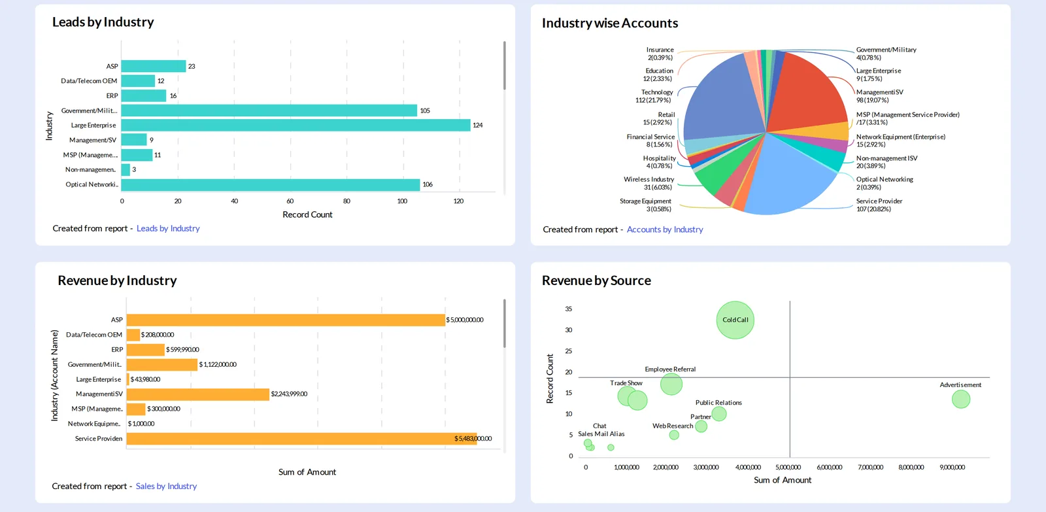Click the Leads by Industry chart title

point(103,22)
